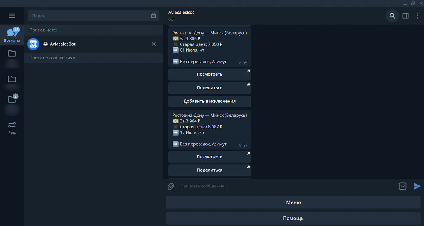Click the AviasalesBot name in search list

coord(62,44)
